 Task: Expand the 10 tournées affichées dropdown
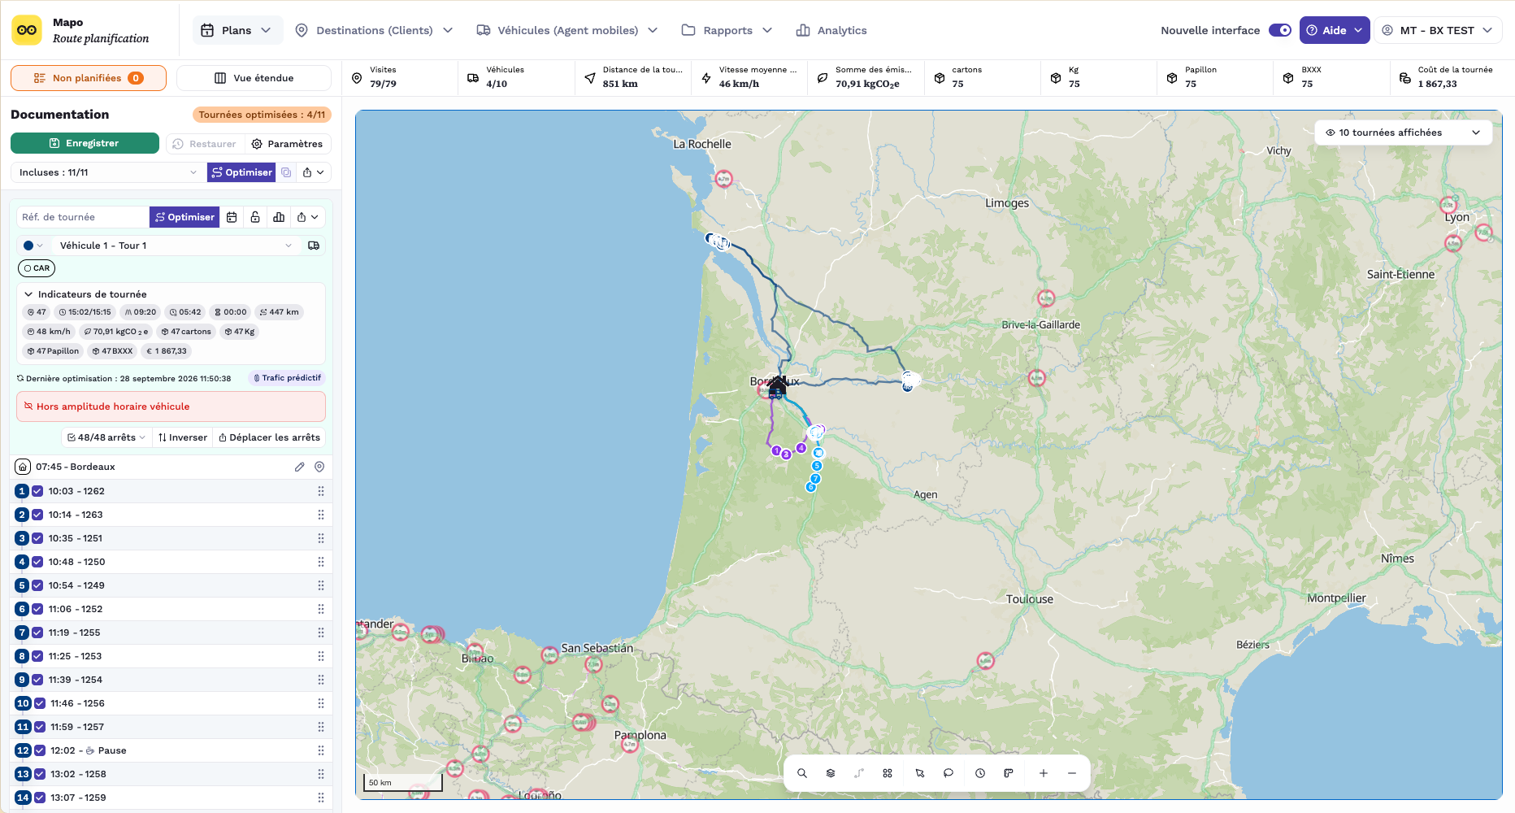pyautogui.click(x=1403, y=133)
